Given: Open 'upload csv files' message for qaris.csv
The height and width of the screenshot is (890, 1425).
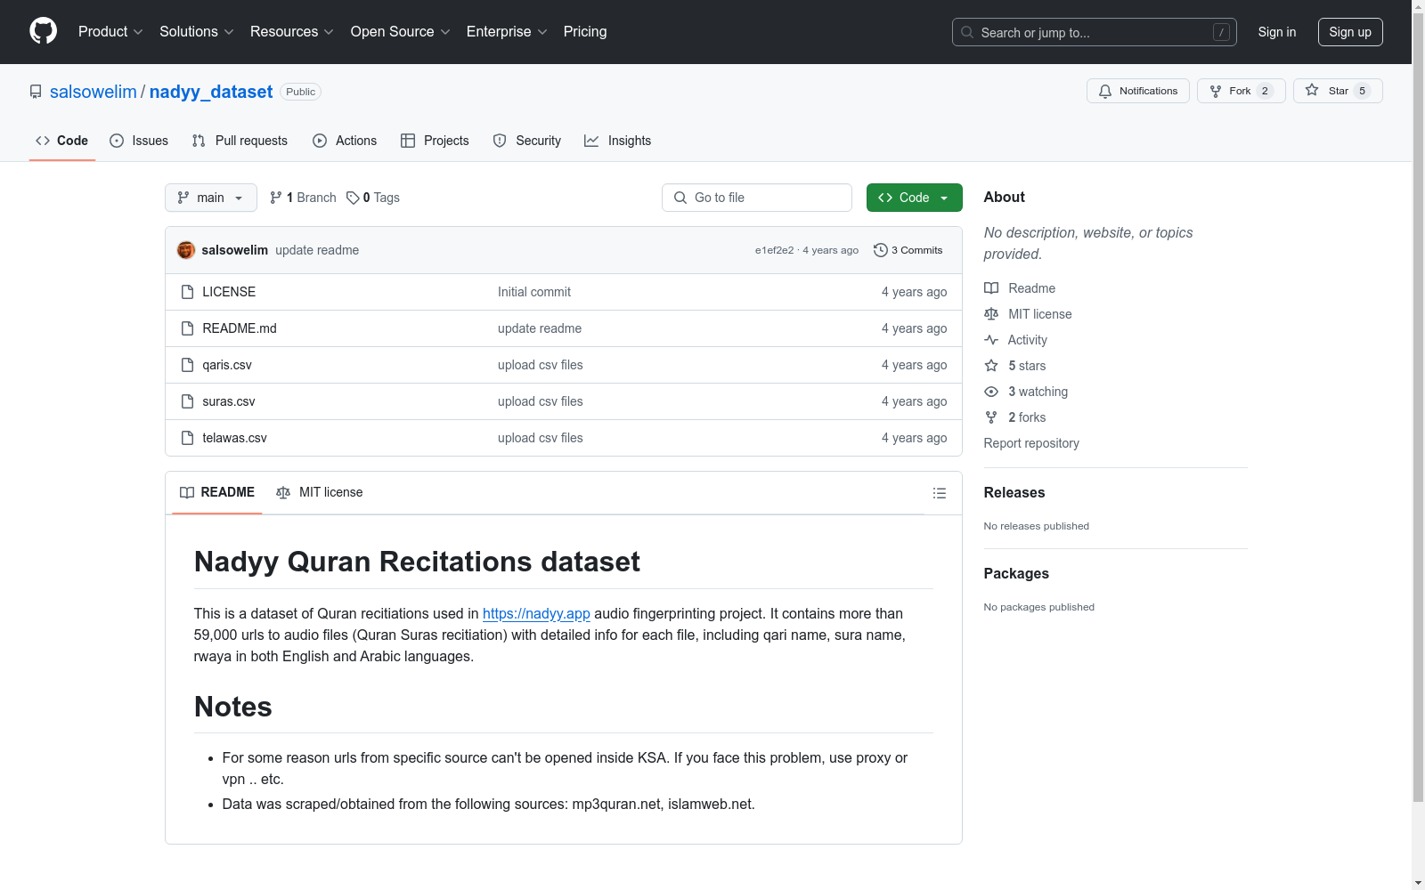Looking at the screenshot, I should 541,365.
